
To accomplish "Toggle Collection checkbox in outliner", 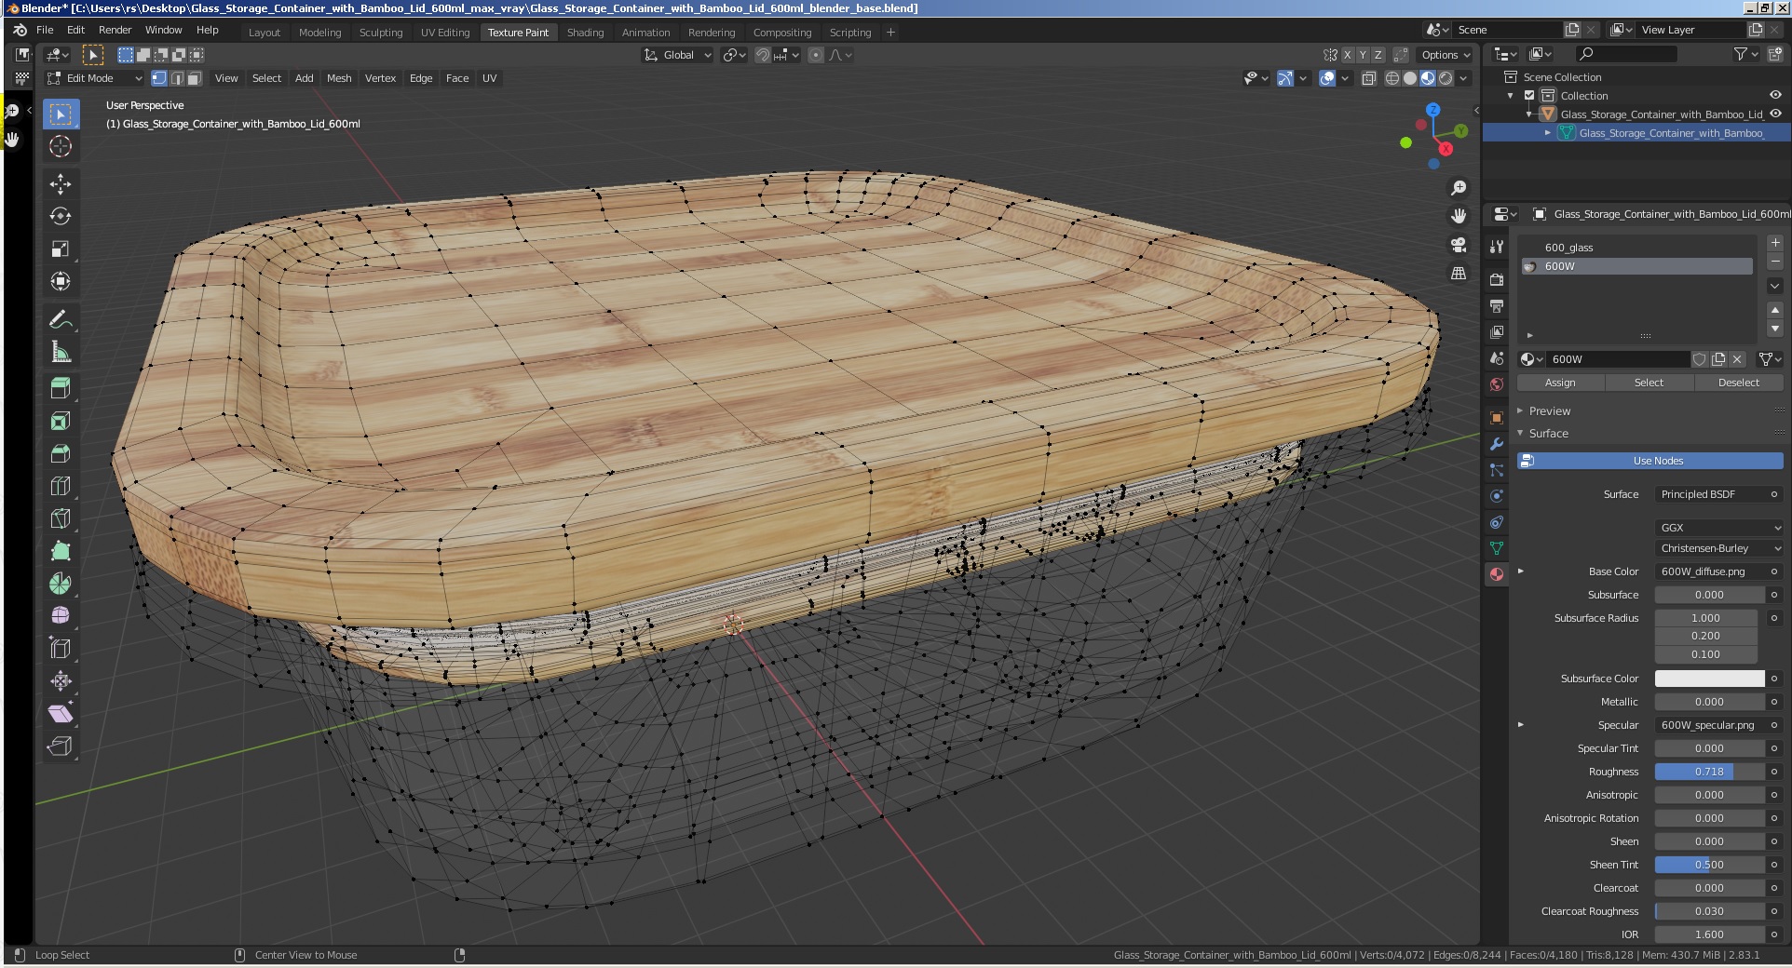I will click(x=1529, y=96).
